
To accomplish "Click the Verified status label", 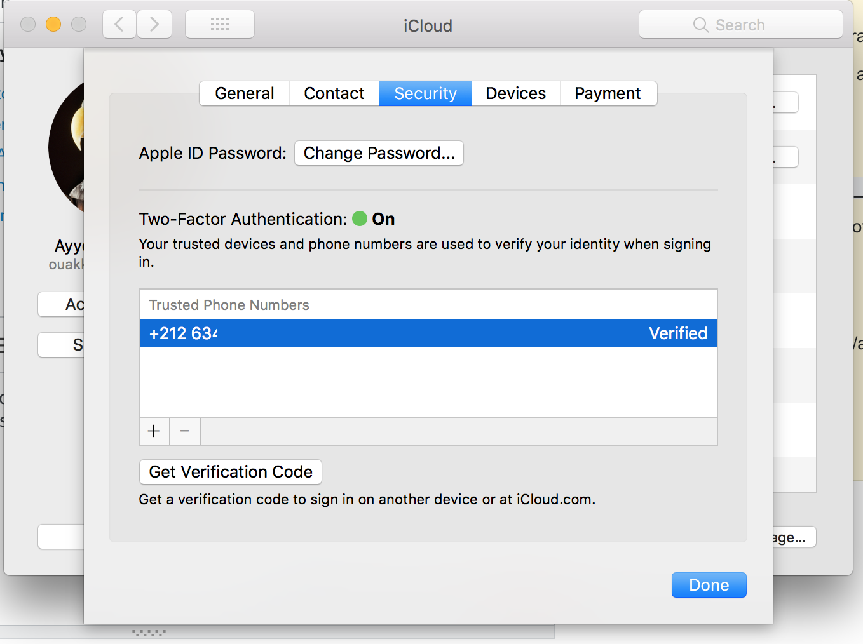I will (x=678, y=333).
